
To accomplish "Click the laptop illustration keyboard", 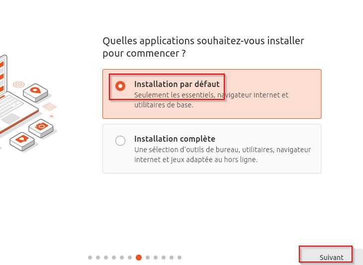I will click(x=8, y=104).
